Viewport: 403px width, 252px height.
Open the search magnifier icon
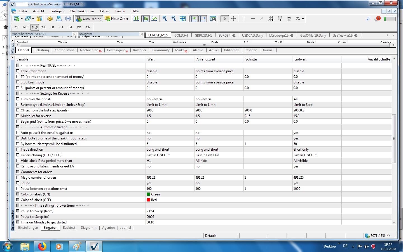tap(369, 19)
